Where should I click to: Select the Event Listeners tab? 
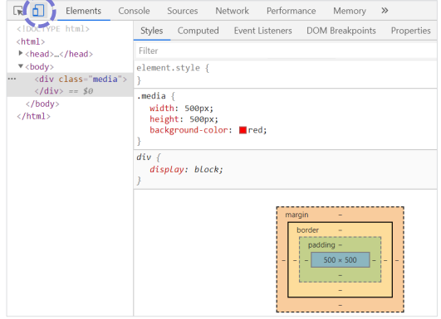pos(263,31)
